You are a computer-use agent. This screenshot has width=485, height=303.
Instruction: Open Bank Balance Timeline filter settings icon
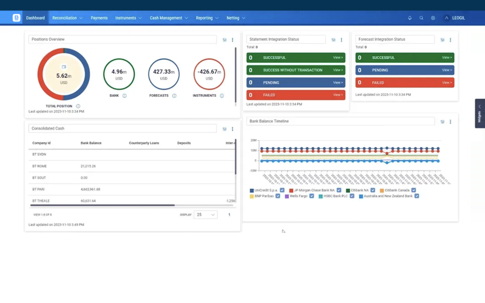[x=442, y=122]
